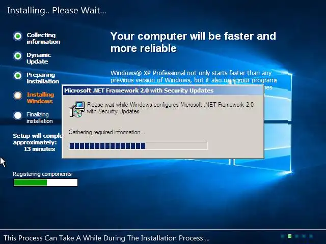Select the Installing Windows step indicator
The height and width of the screenshot is (244, 326).
click(x=18, y=96)
